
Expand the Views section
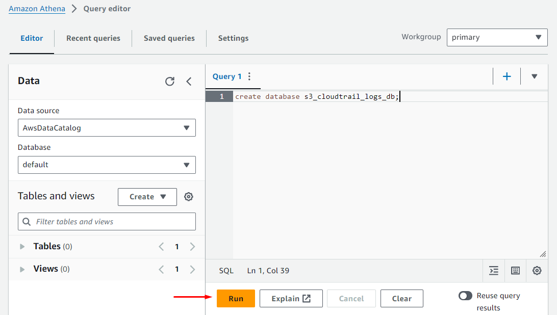(x=22, y=269)
